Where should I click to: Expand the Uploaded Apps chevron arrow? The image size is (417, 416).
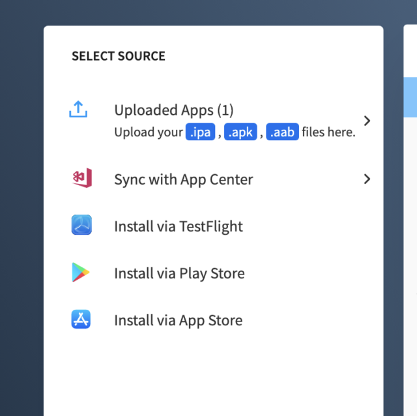(x=367, y=121)
